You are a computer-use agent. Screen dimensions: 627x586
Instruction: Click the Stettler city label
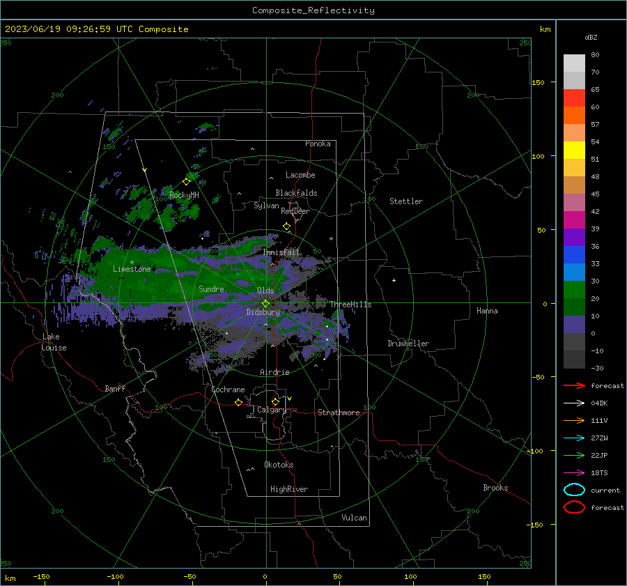click(406, 201)
